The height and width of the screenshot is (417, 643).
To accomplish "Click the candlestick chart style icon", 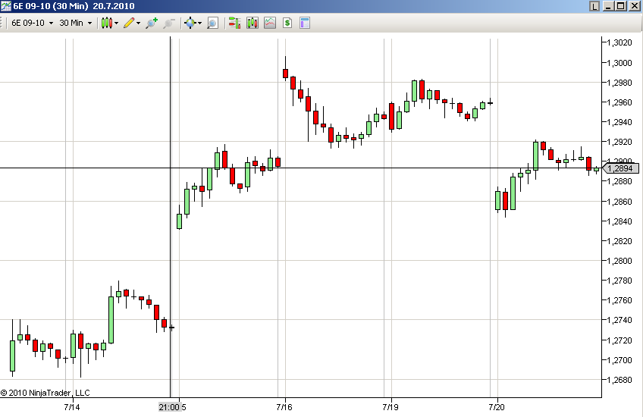I will coord(107,23).
